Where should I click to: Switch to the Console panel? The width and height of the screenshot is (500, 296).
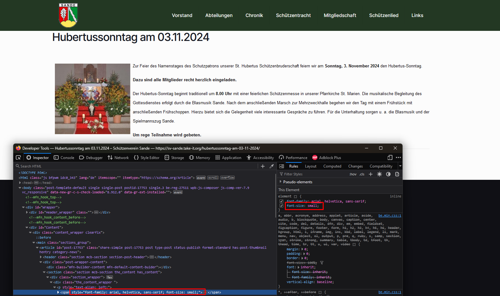[64, 157]
